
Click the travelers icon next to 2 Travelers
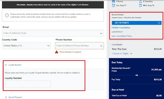140,1
